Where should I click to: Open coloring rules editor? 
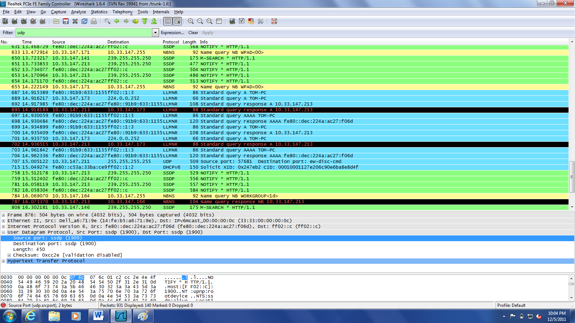click(251, 21)
